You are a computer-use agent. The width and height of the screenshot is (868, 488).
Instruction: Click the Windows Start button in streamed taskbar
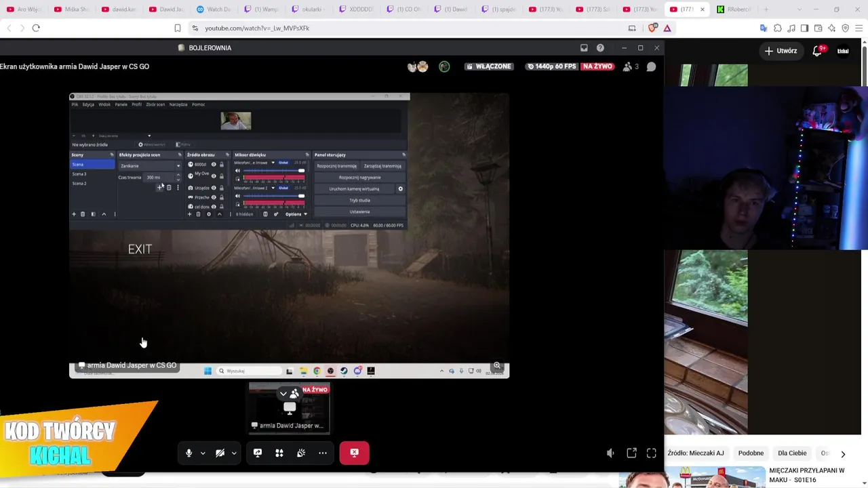[208, 371]
